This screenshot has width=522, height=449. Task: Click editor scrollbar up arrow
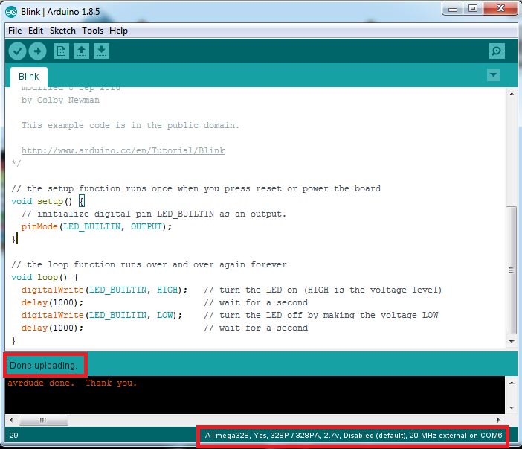[x=512, y=94]
